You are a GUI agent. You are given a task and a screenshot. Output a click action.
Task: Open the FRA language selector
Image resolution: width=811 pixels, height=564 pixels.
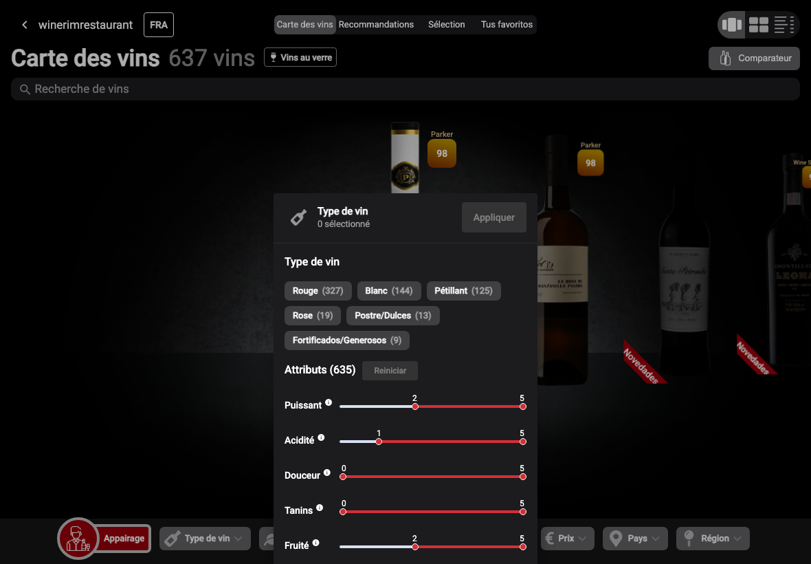point(159,25)
